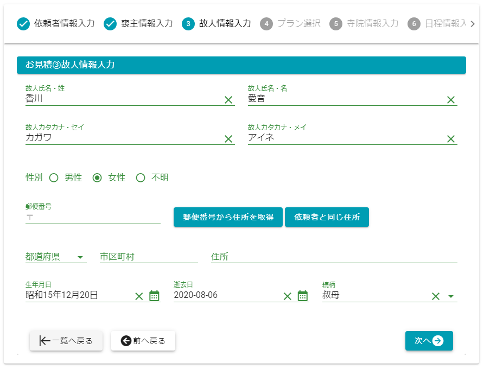The image size is (490, 369).
Task: Go to 依頼者情報入力 step
Action: coord(56,24)
